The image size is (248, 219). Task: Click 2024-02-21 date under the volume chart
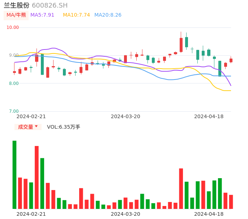point(31,214)
